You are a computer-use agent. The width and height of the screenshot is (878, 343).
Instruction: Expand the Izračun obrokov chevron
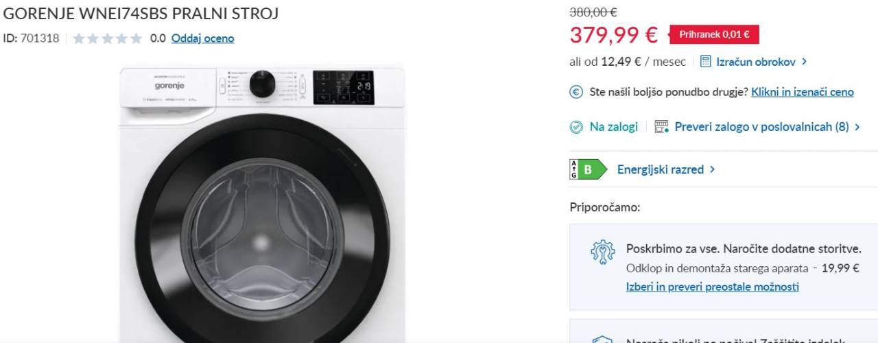[804, 62]
